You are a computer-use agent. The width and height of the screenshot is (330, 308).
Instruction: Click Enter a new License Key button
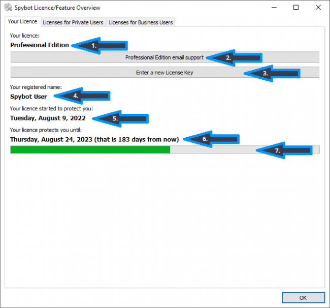click(x=165, y=73)
